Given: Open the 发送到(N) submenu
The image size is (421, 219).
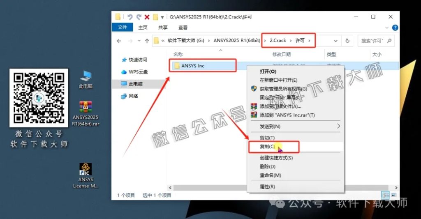Looking at the screenshot, I should tap(295, 127).
